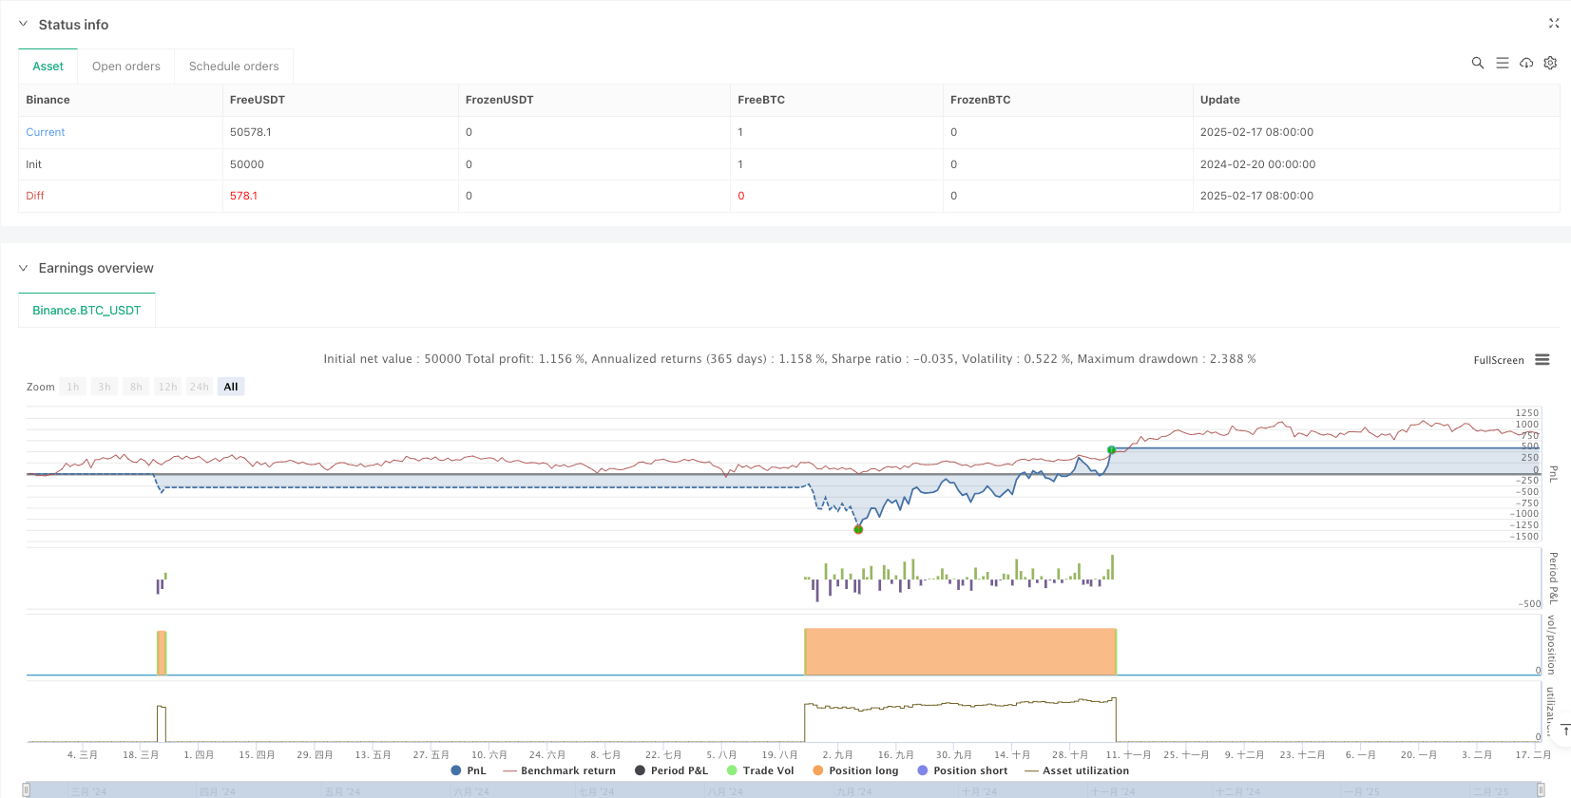Screen dimensions: 1571x798
Task: Click the left handle of chart navigator
Action: (x=27, y=789)
